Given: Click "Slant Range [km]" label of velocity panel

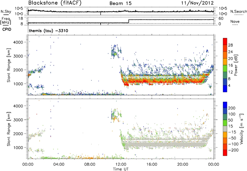Looking at the screenshot, I should pyautogui.click(x=9, y=129).
